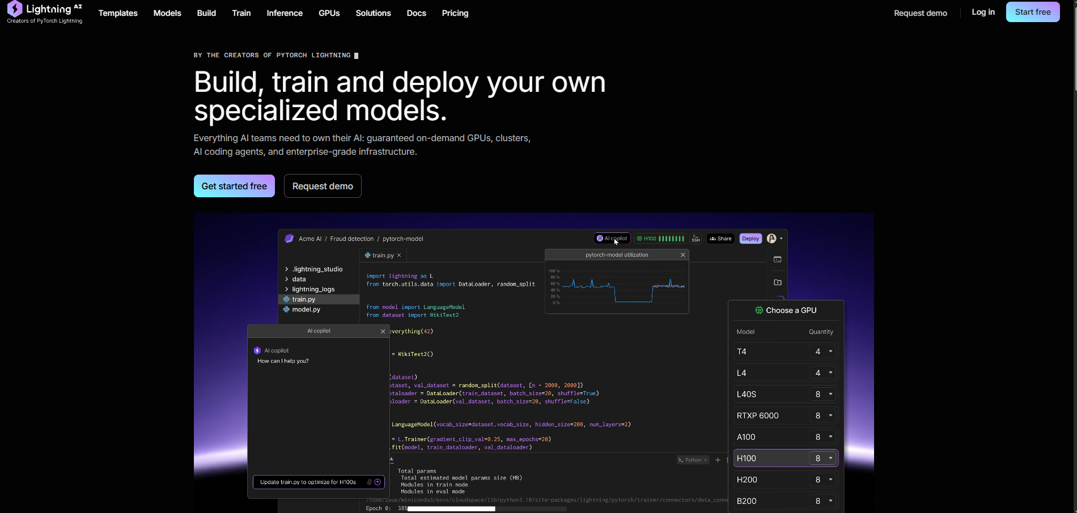This screenshot has height=513, width=1077.
Task: Click the AI copilot avatar in chat
Action: point(257,351)
